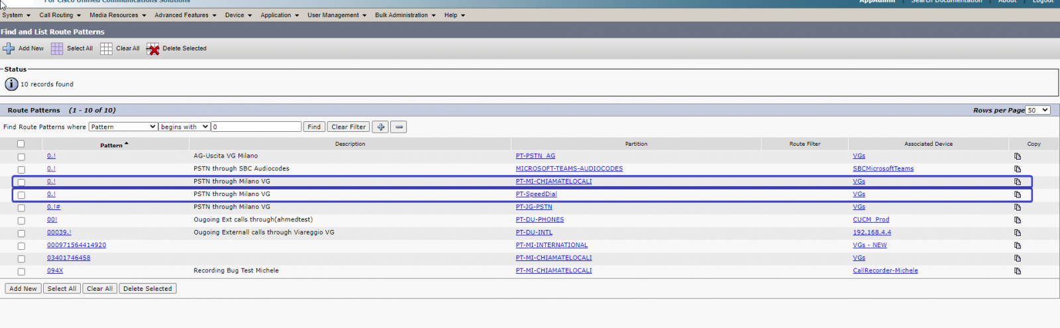Open the Rows per Page dropdown
The height and width of the screenshot is (328, 1060).
pos(1037,110)
